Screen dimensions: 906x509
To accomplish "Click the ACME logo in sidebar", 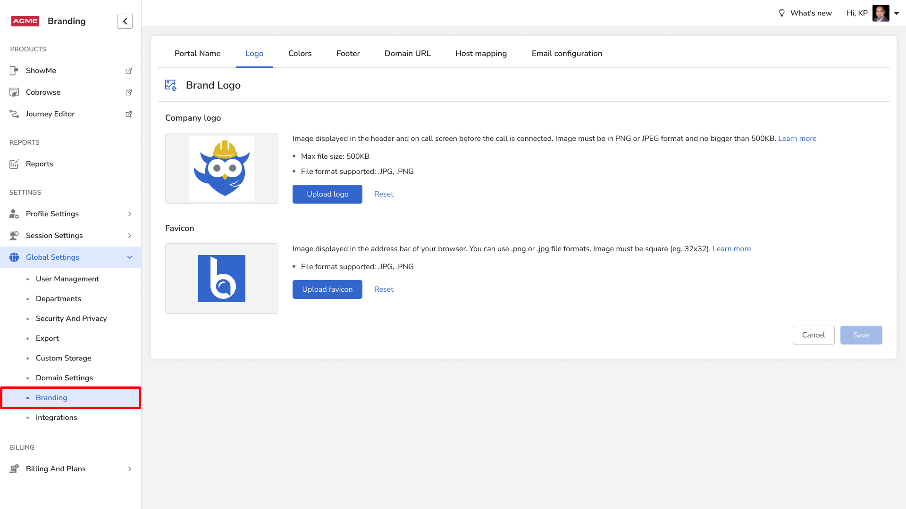I will 25,21.
